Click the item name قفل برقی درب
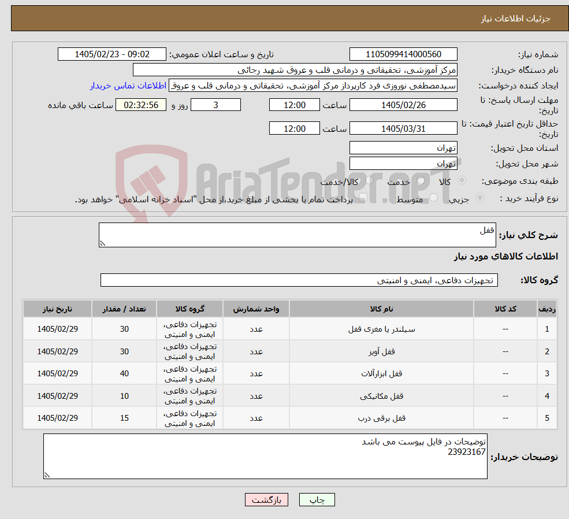The height and width of the screenshot is (519, 569). [381, 418]
